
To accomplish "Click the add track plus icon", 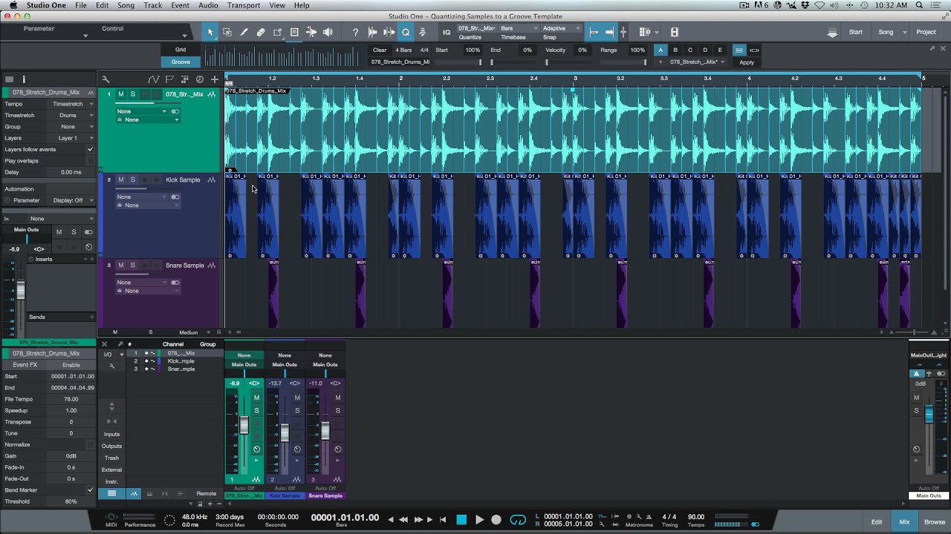I will click(x=215, y=79).
